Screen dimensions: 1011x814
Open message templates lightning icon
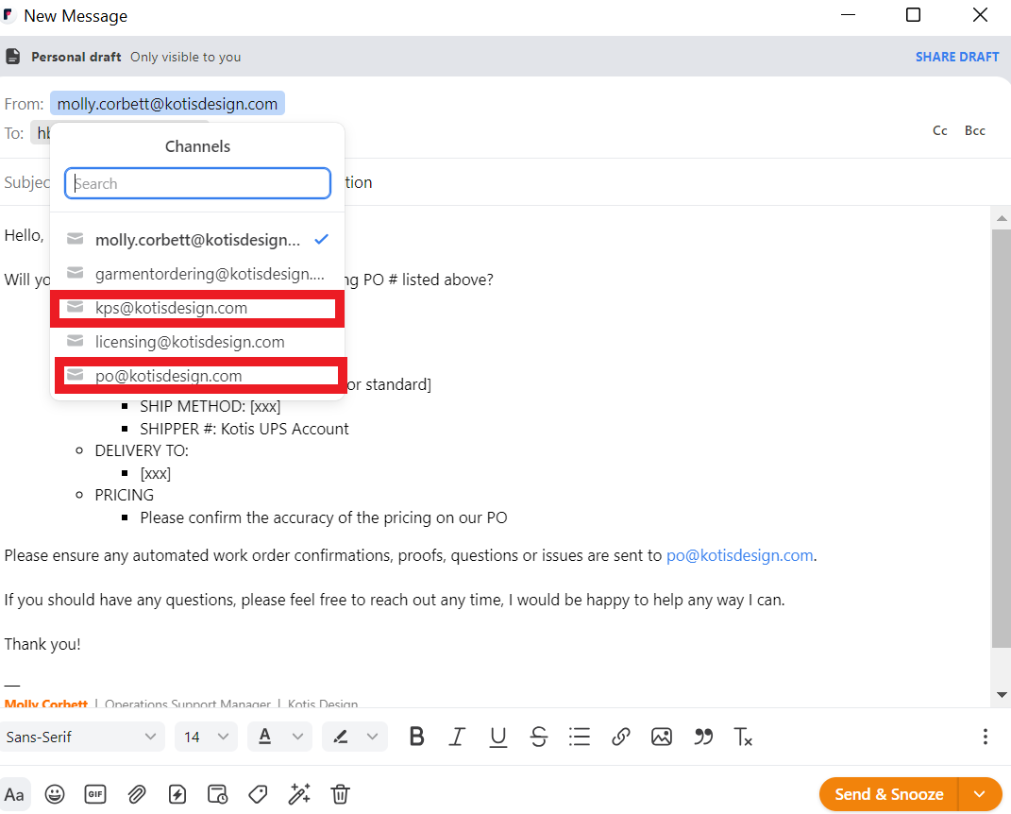tap(177, 794)
